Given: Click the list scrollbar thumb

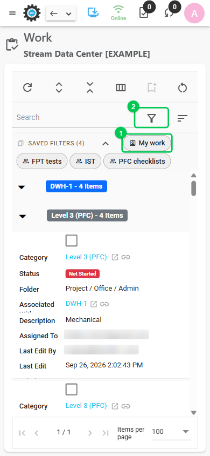Looking at the screenshot, I should pyautogui.click(x=194, y=188).
